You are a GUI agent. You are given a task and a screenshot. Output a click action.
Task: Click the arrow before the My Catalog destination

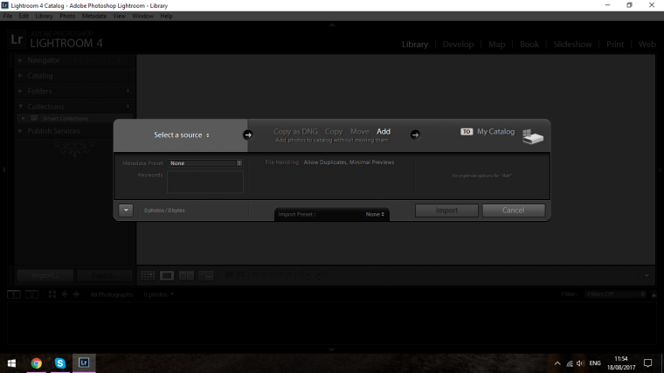(x=415, y=135)
